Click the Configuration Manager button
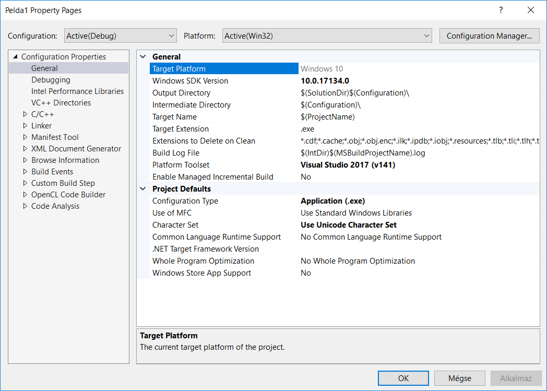 pos(489,36)
